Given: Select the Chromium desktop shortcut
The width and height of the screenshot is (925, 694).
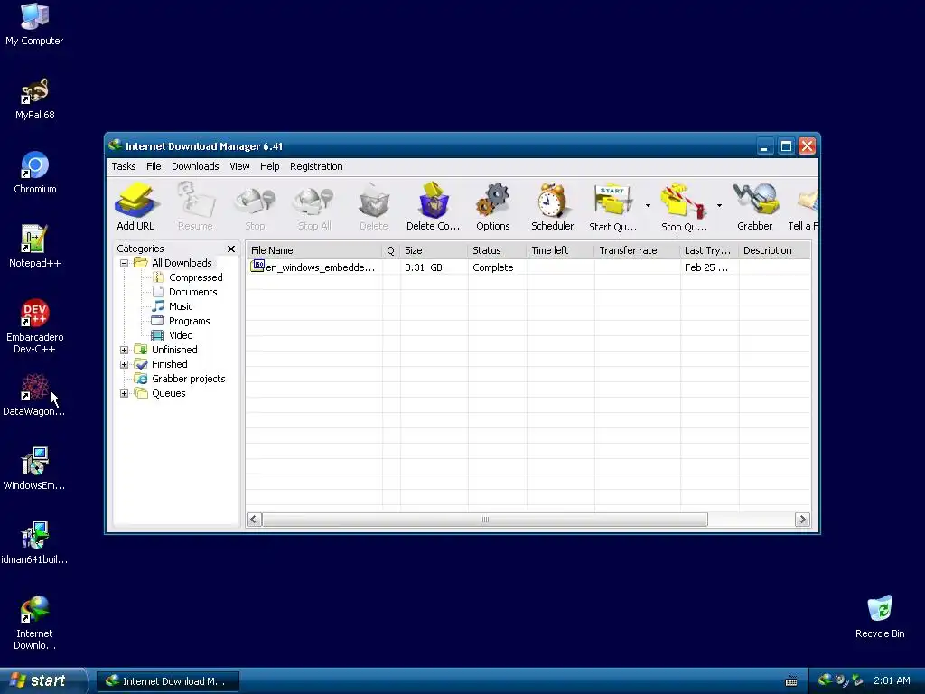Looking at the screenshot, I should (x=34, y=173).
